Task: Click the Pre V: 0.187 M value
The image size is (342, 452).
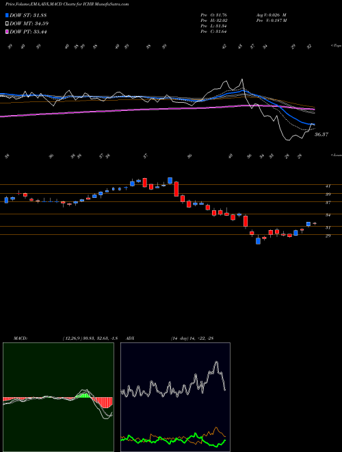Action: pyautogui.click(x=271, y=21)
